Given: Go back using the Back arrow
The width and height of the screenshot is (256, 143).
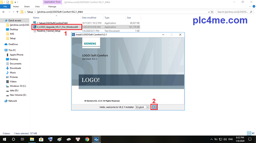Looking at the screenshot, I should click(x=3, y=12).
